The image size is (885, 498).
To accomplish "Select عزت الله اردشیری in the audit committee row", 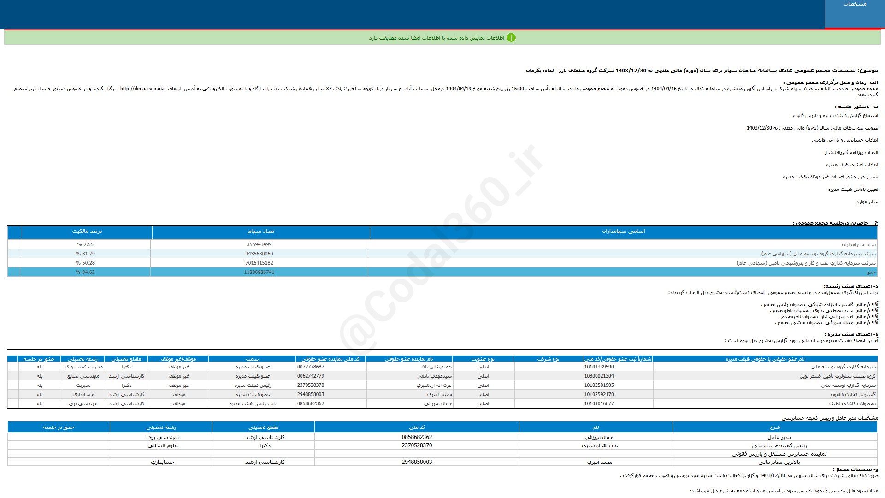I will click(x=599, y=446).
